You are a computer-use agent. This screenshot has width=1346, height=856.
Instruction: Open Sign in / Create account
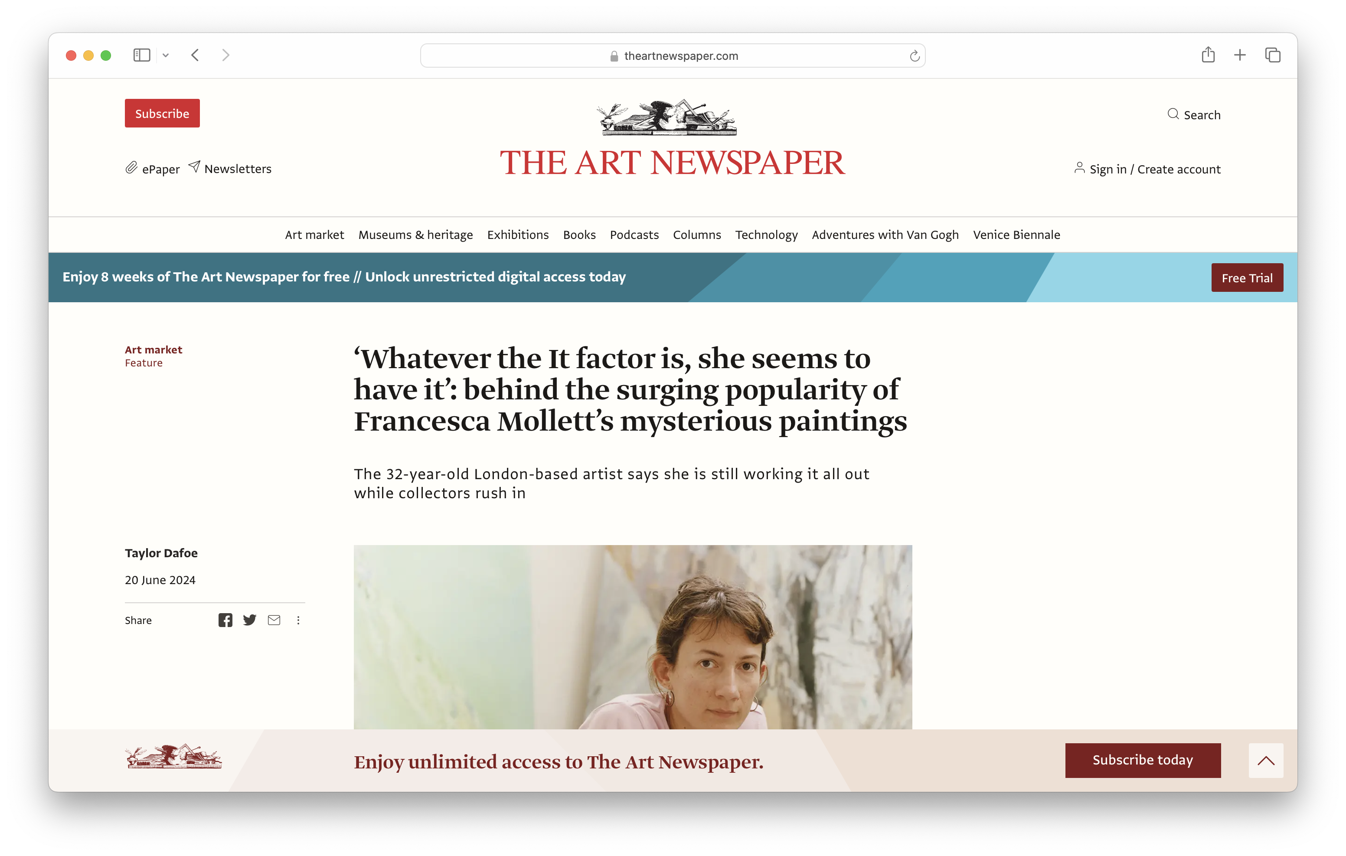[x=1155, y=169]
